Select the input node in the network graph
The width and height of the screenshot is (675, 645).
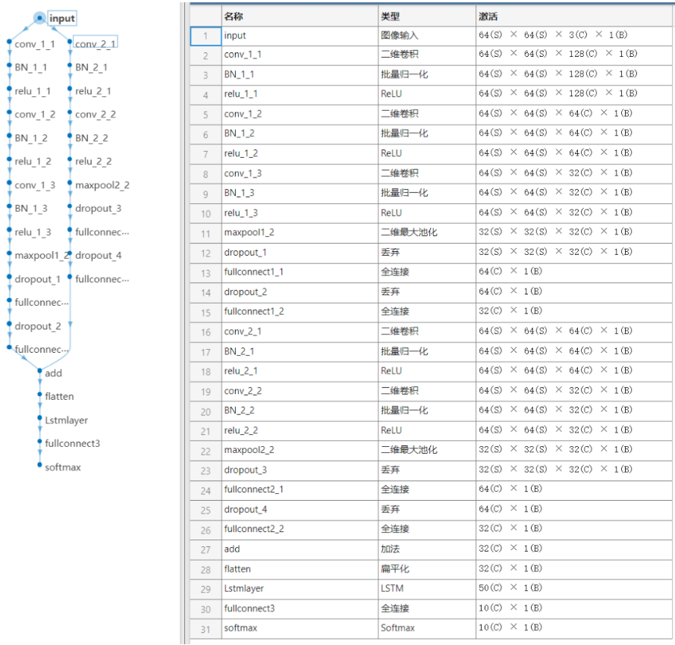pos(61,18)
